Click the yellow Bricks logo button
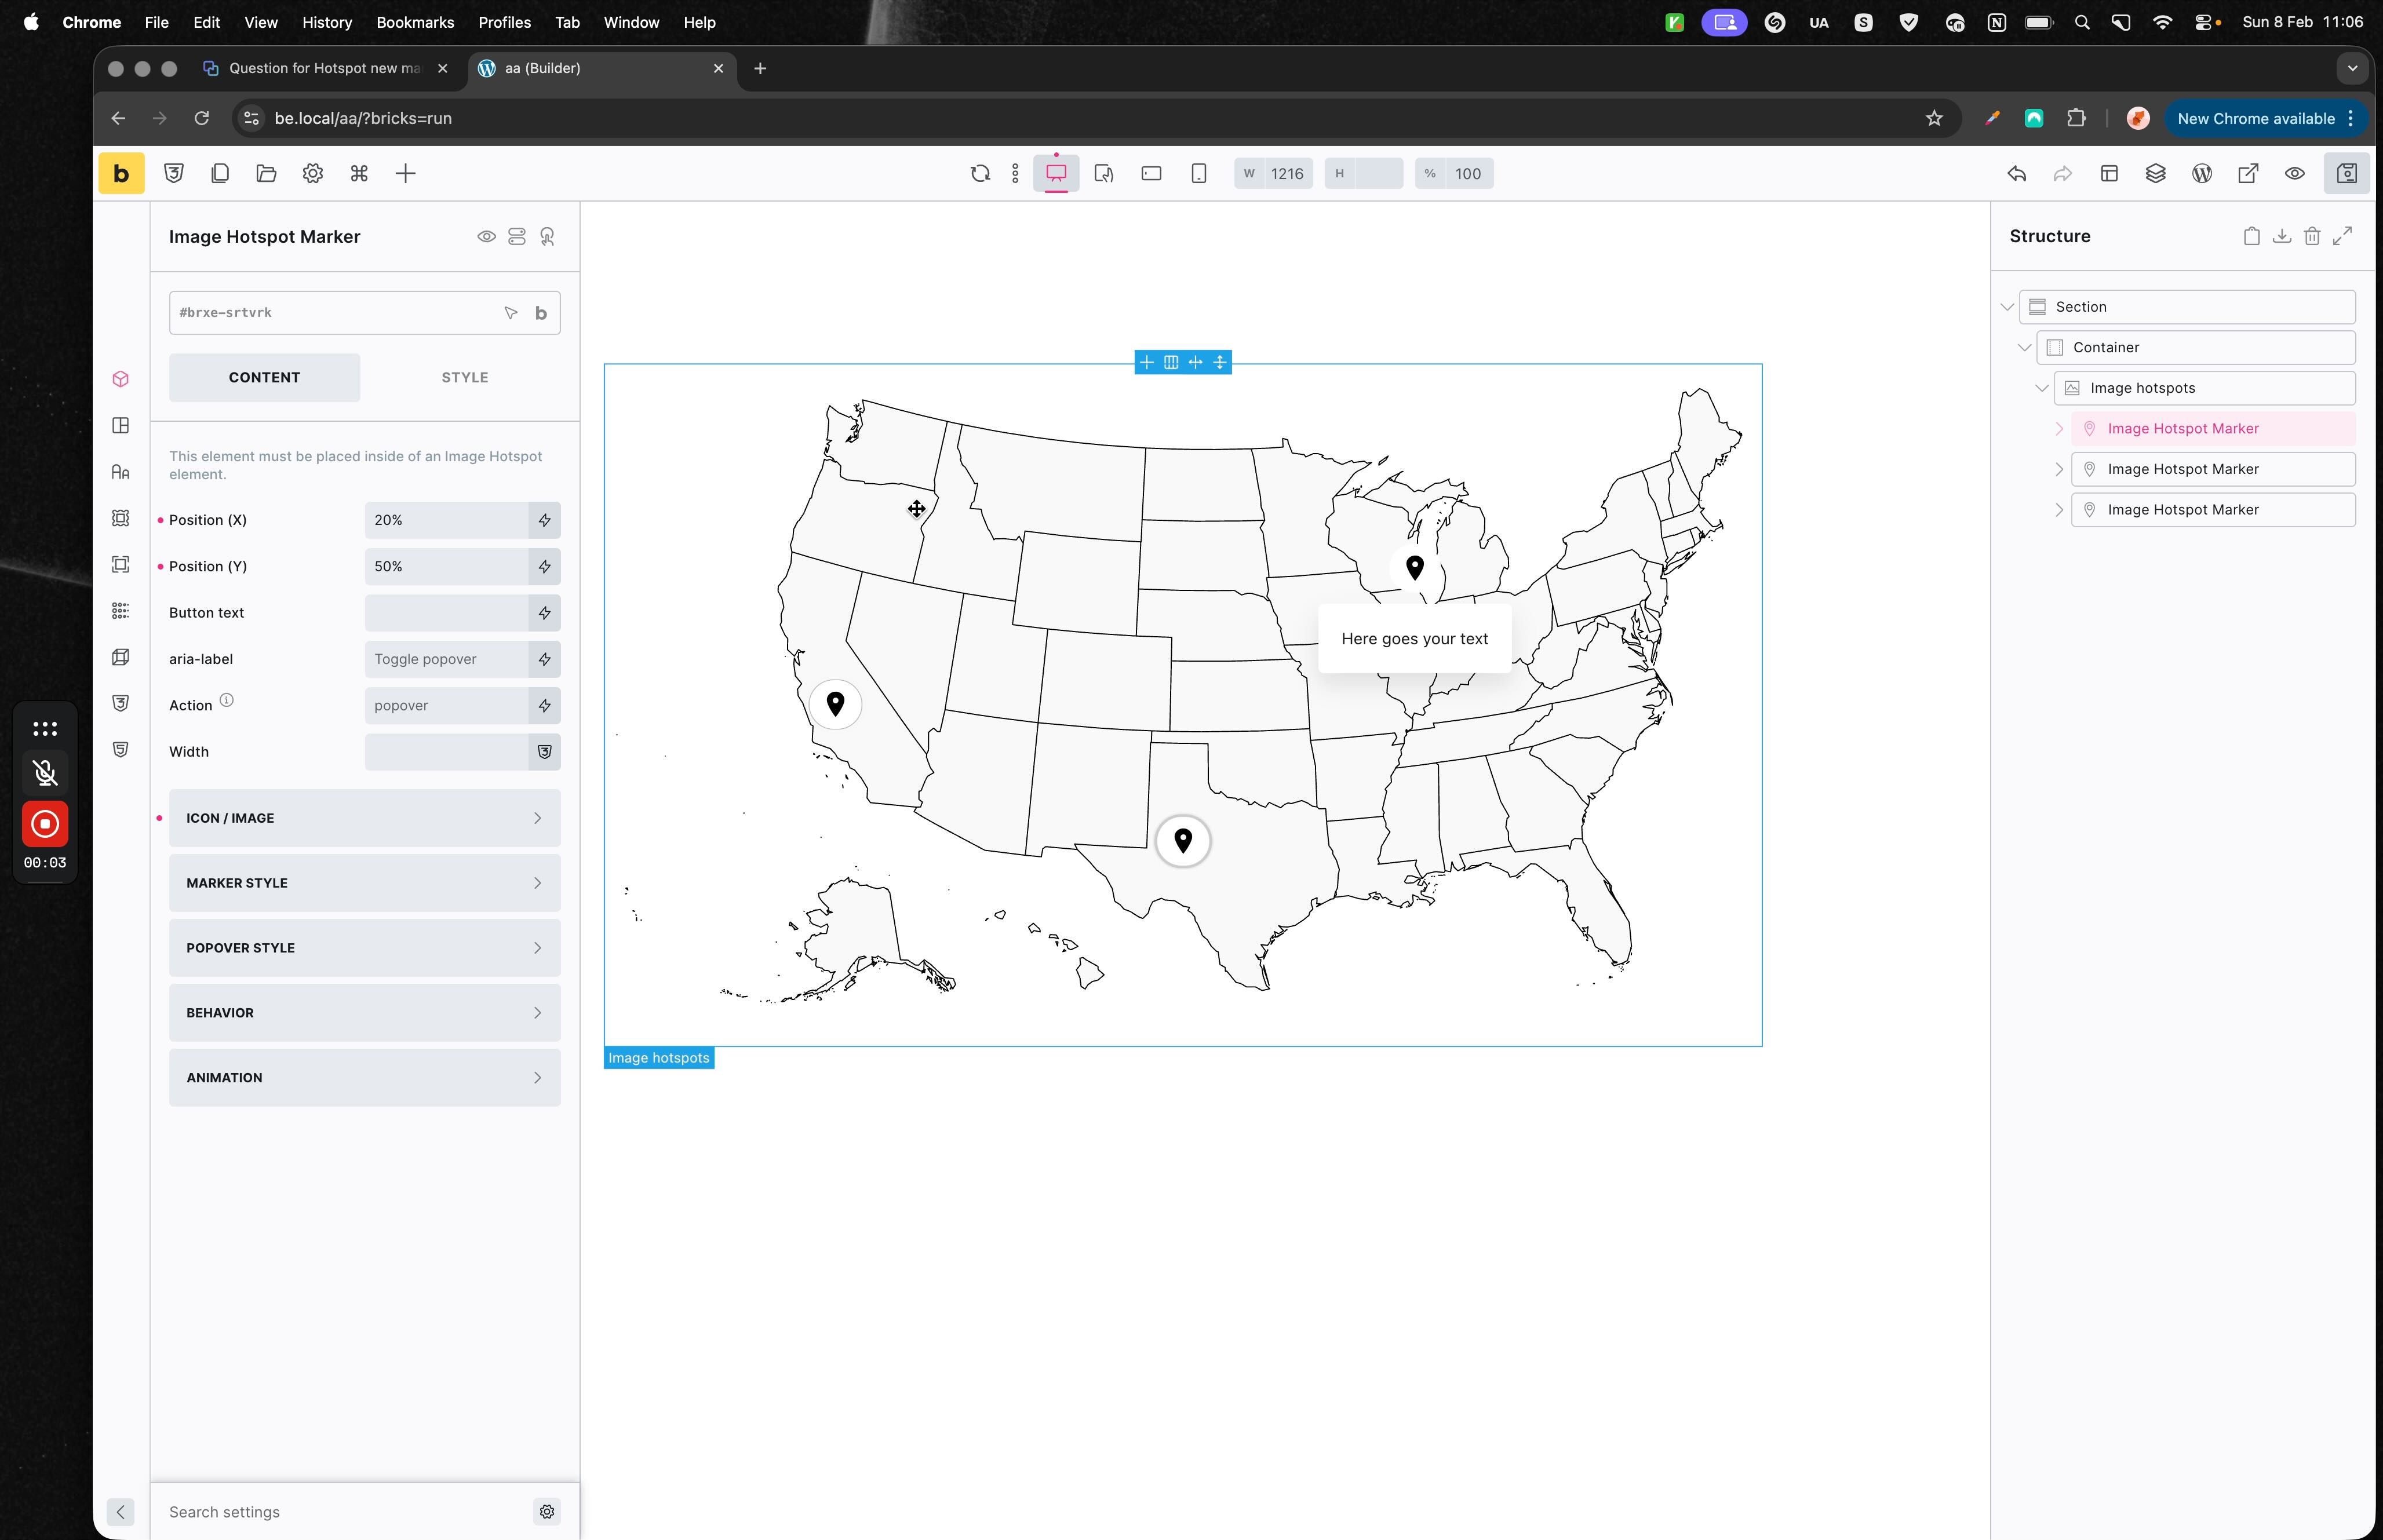Screen dimensions: 2383x1540 pos(121,174)
